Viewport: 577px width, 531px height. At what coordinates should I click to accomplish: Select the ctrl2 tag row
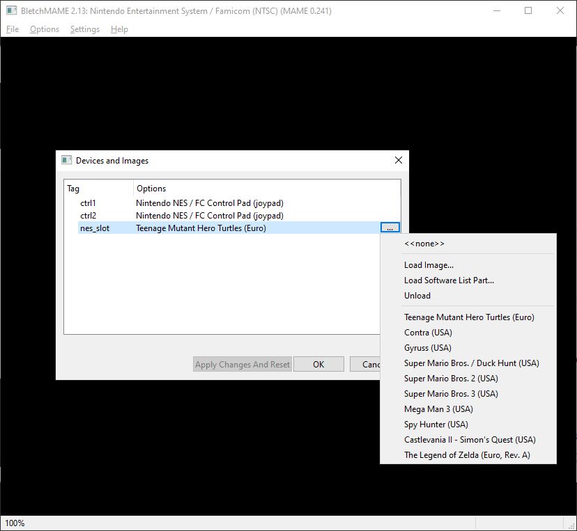(88, 216)
